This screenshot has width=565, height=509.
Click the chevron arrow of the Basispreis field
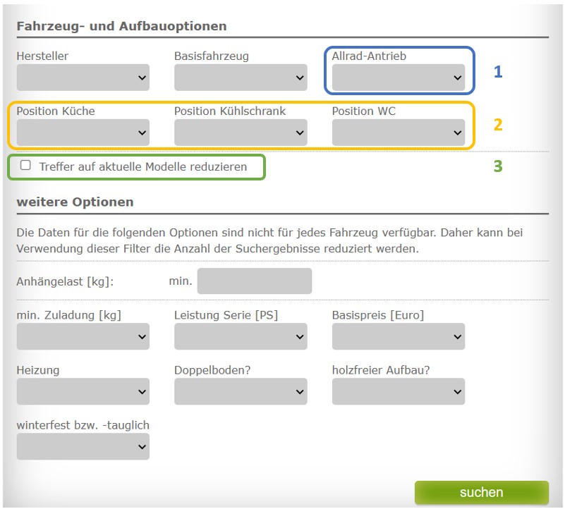pos(458,337)
